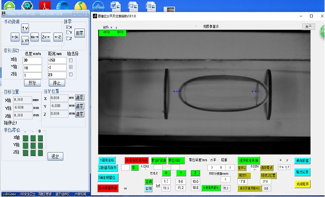Viewport: 325px width, 197px height.
Task: Stop motion with 停止 button
Action: click(57, 83)
